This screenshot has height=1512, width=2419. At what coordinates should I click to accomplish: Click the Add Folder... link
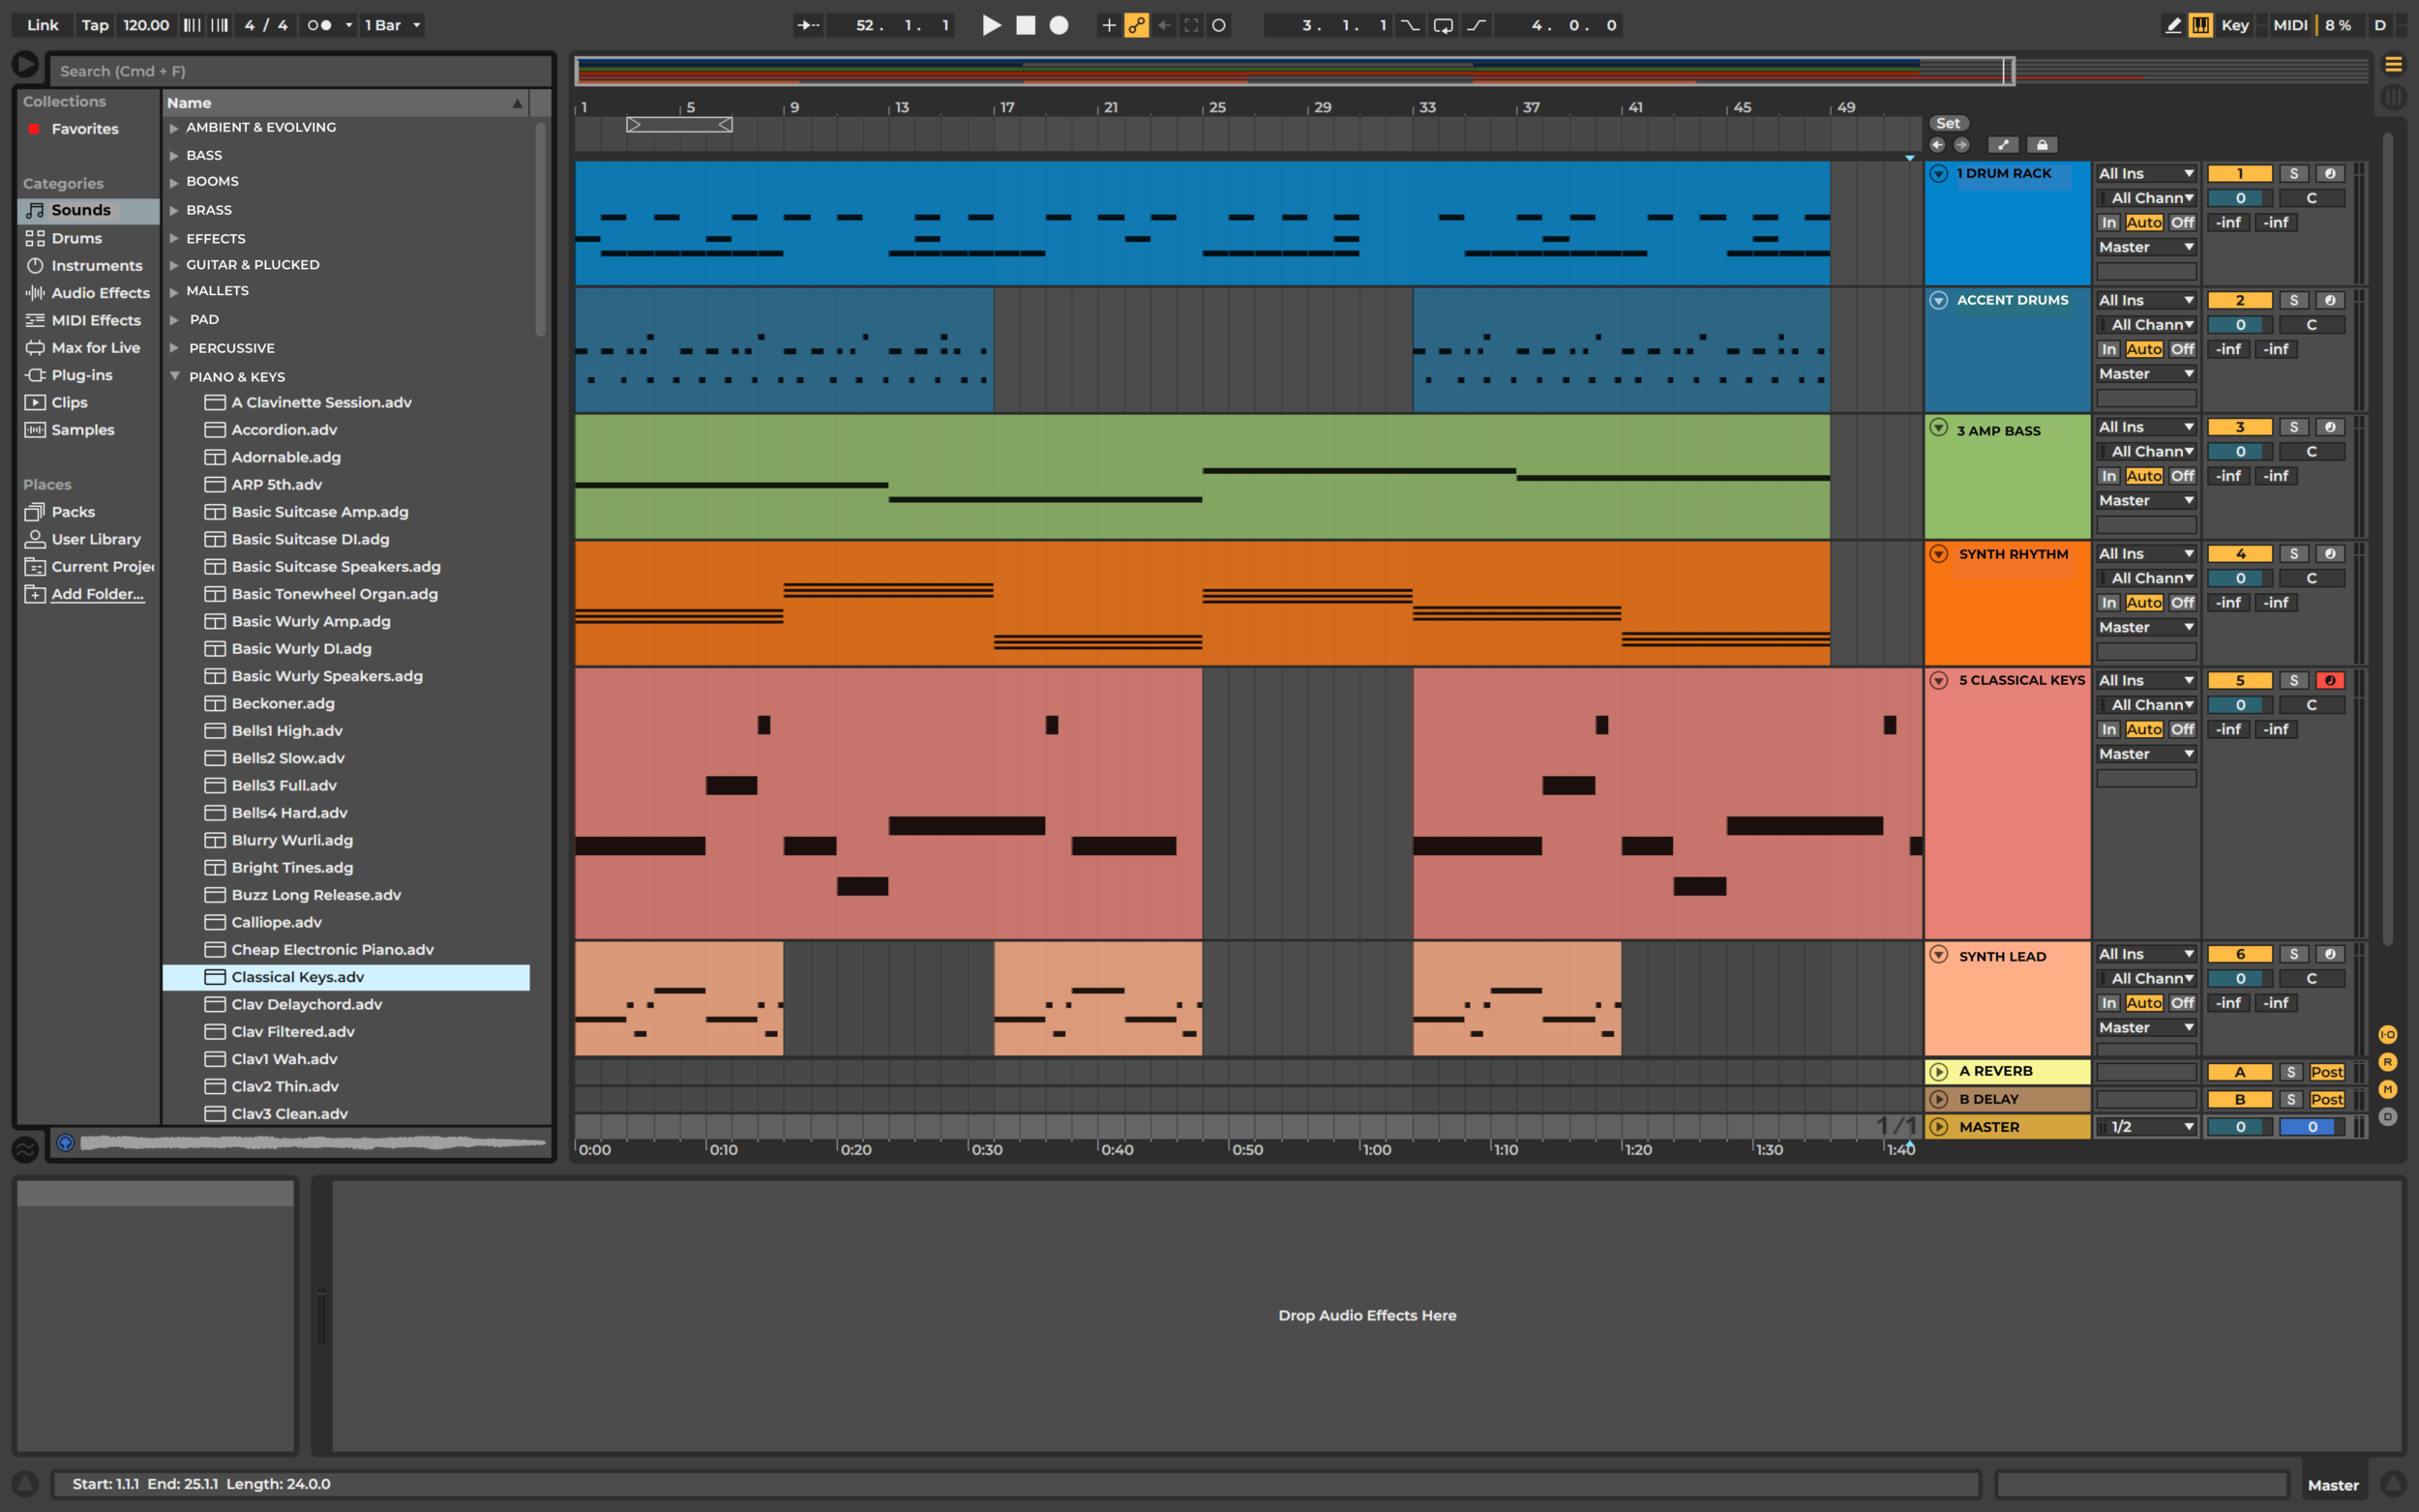[97, 594]
